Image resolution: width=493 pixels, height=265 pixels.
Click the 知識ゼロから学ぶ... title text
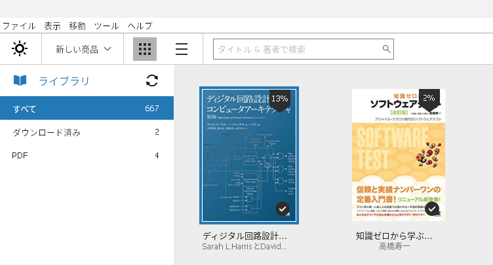coord(394,236)
